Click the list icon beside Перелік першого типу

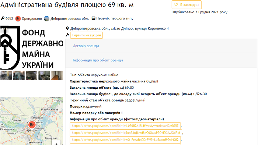coord(94,18)
